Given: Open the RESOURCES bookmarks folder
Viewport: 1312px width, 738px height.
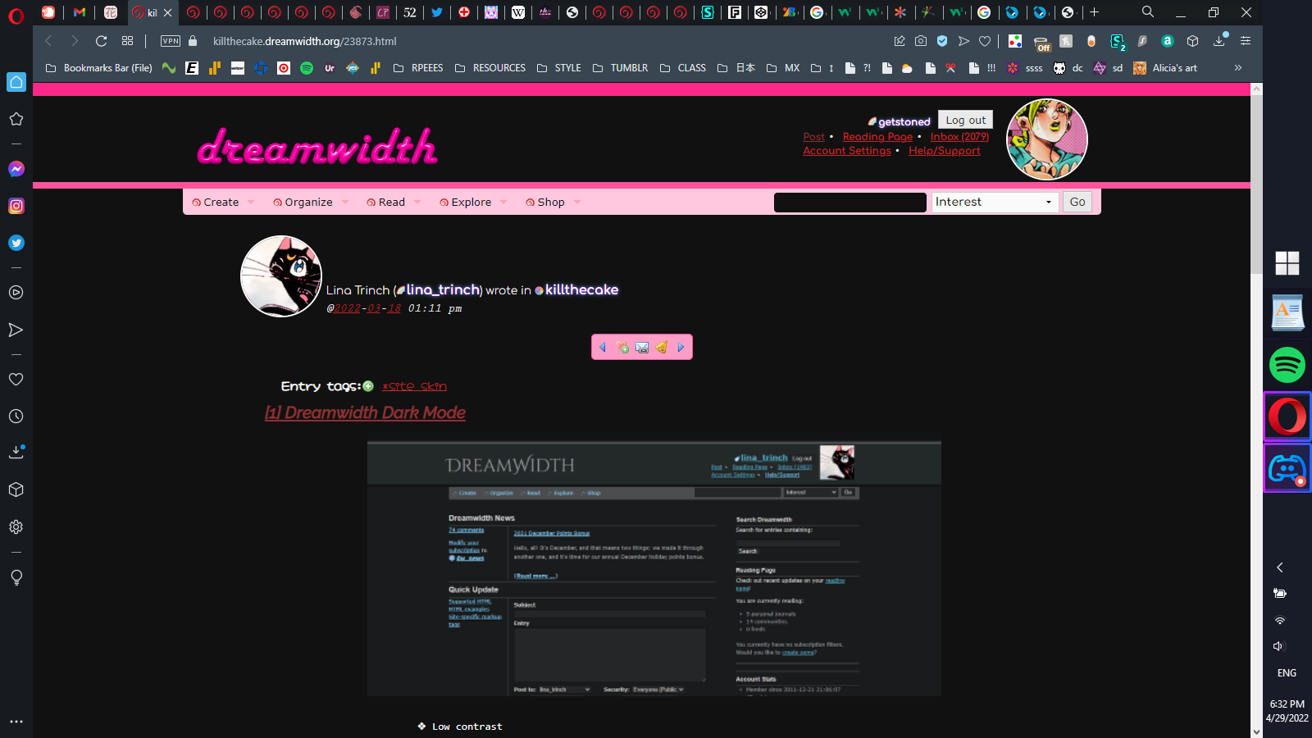Looking at the screenshot, I should [490, 68].
